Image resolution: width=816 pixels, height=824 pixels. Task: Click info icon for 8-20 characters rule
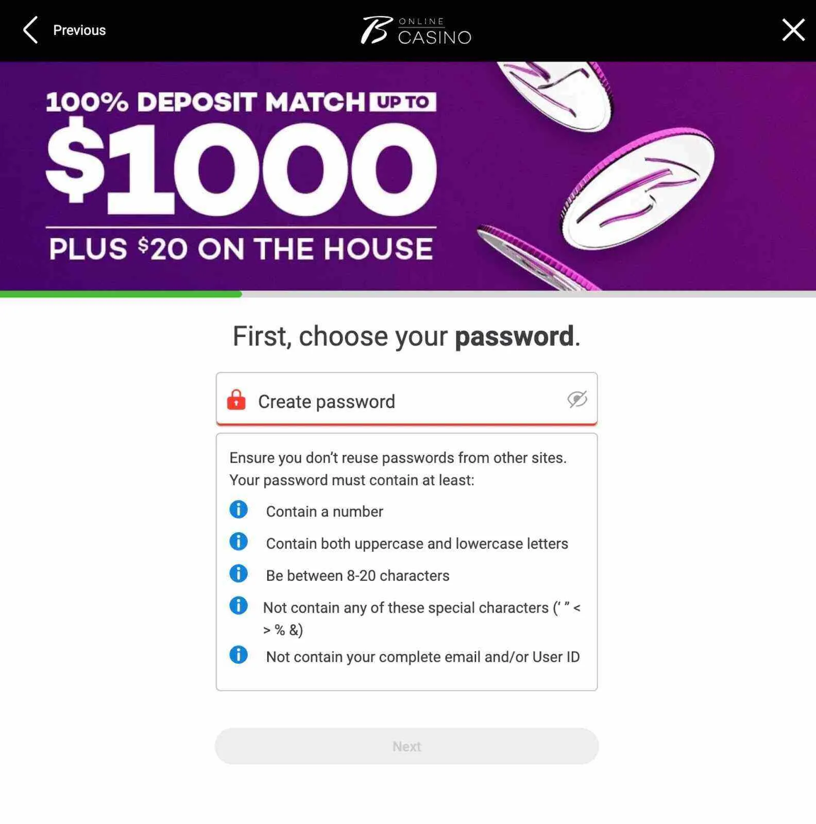[239, 574]
